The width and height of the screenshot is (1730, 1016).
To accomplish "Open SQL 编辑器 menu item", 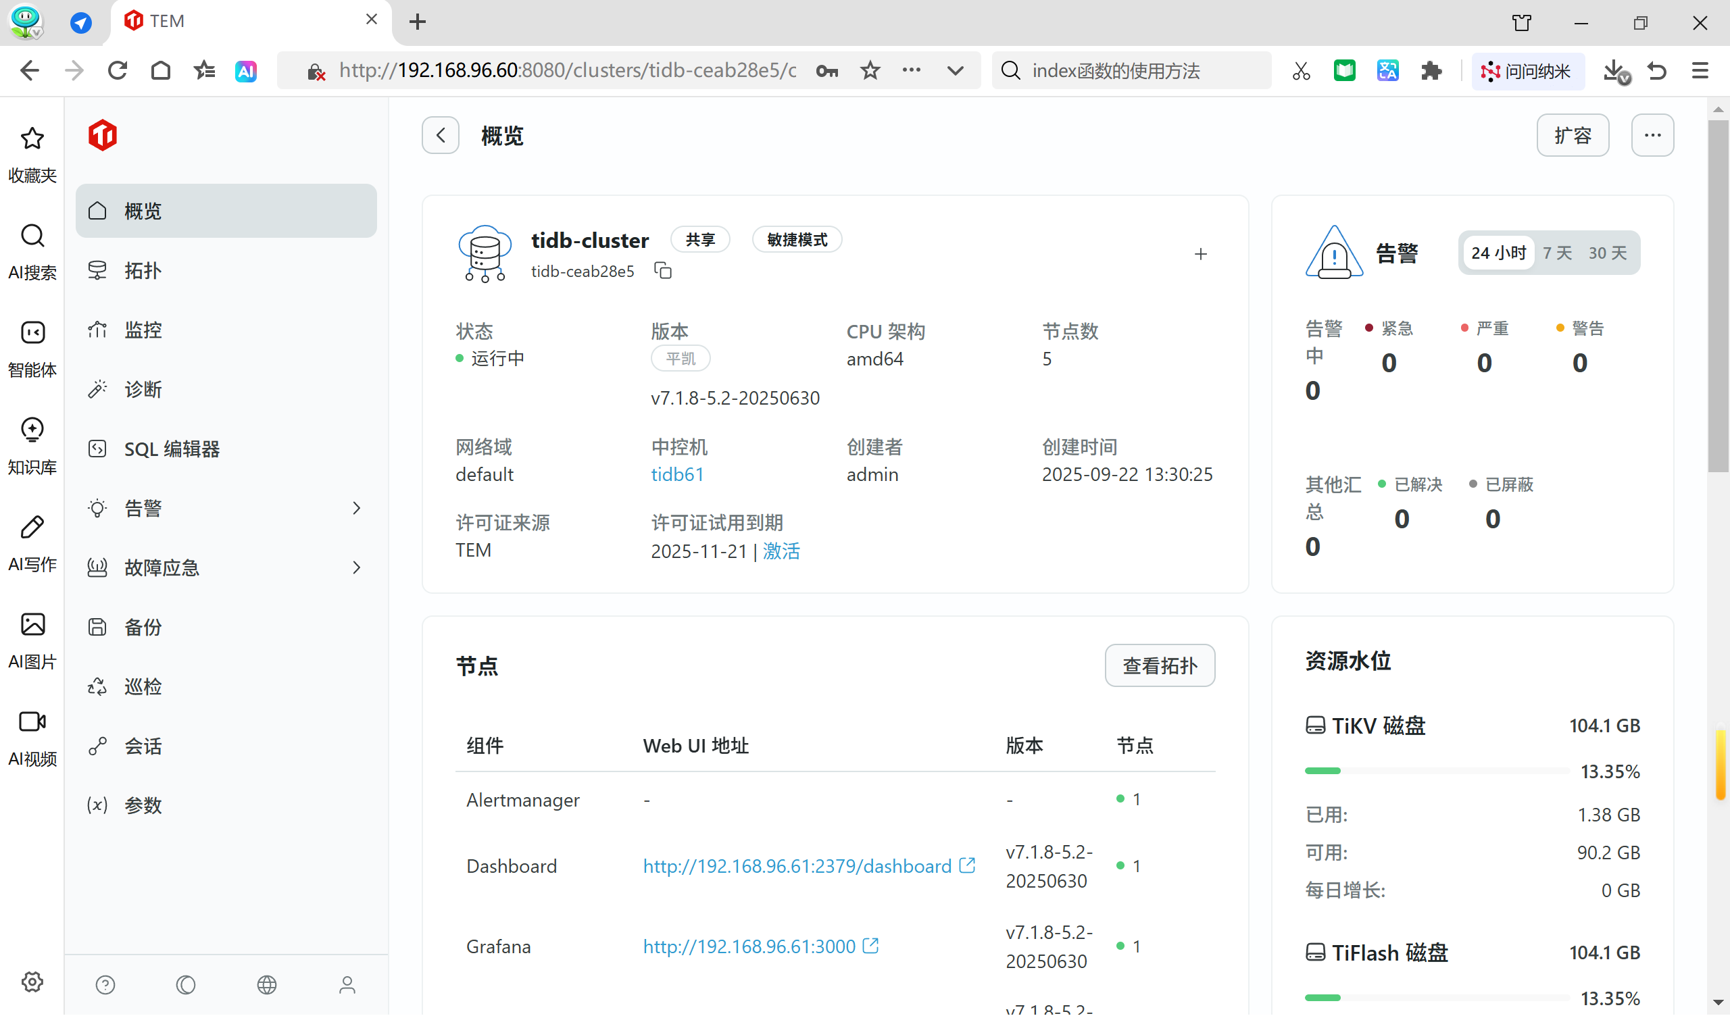I will pyautogui.click(x=226, y=449).
